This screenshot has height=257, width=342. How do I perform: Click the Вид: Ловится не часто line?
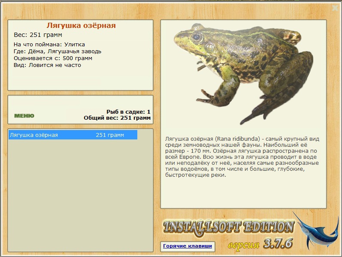click(x=47, y=65)
